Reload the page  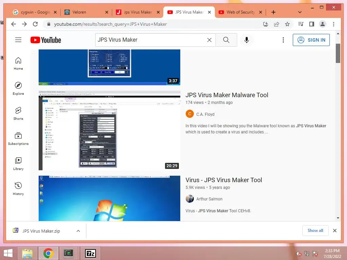(35, 24)
